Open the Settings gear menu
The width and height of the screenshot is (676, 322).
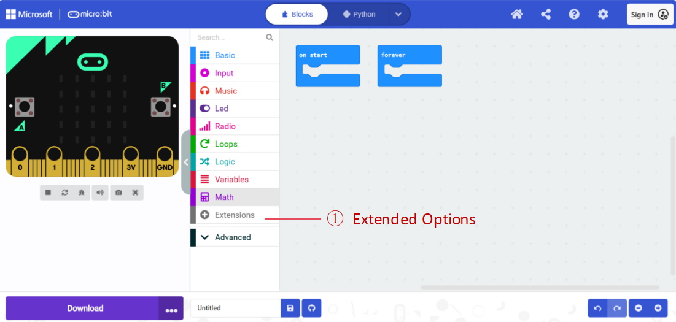[603, 14]
